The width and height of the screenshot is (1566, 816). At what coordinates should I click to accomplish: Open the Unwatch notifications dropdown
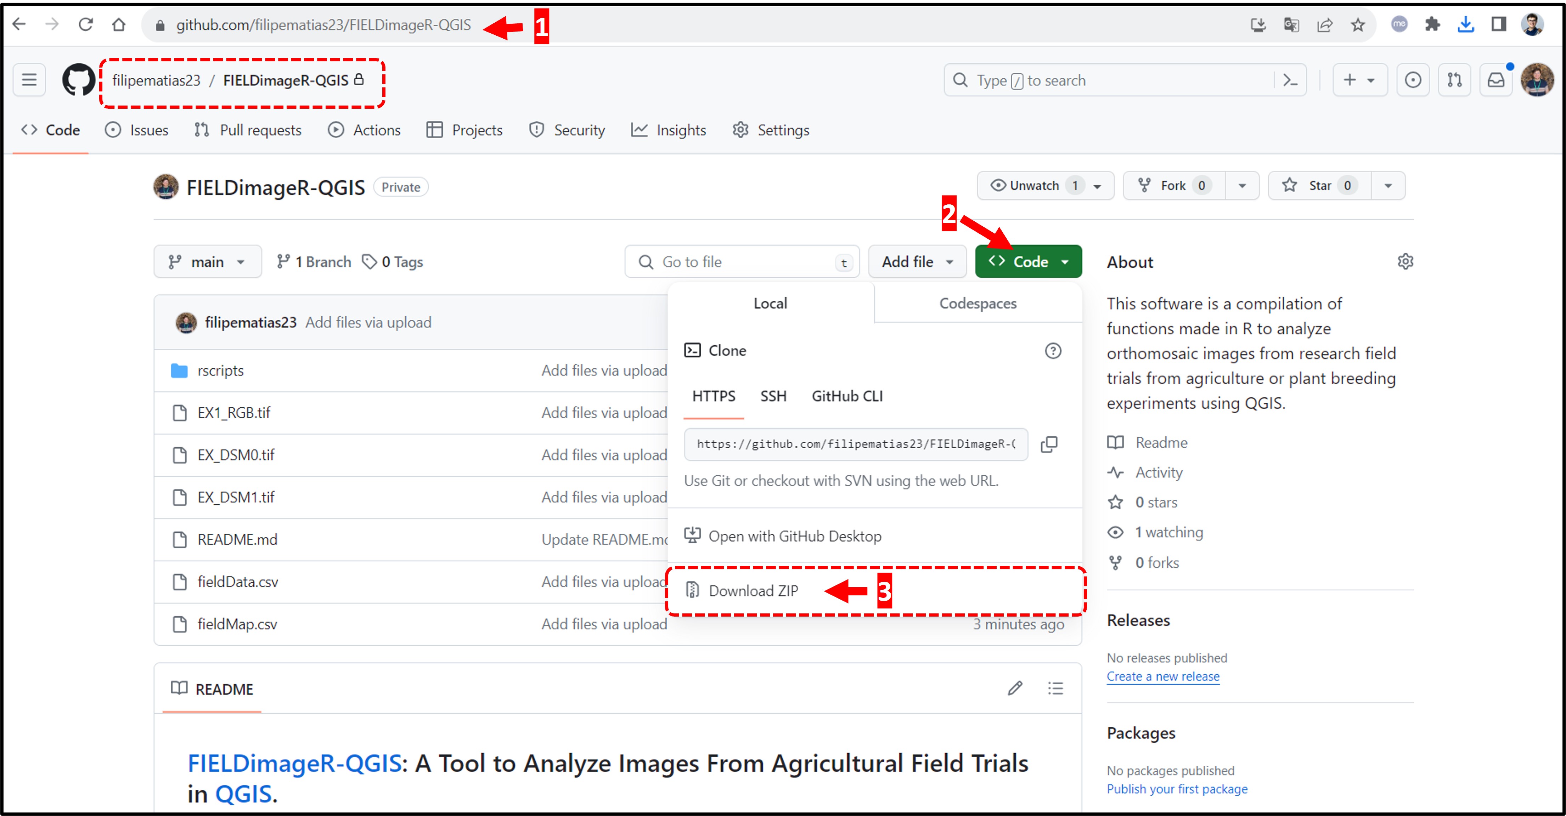(1045, 185)
